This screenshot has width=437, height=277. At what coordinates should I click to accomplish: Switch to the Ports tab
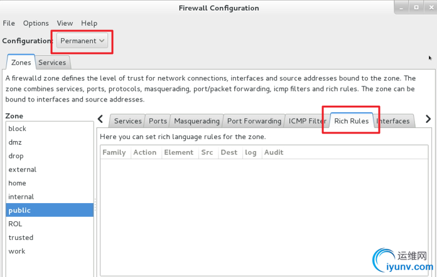tap(158, 121)
